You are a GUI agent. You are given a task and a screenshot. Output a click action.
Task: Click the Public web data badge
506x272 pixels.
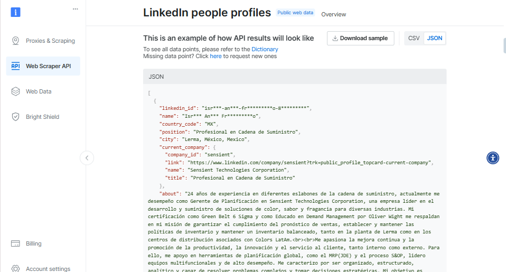point(295,13)
